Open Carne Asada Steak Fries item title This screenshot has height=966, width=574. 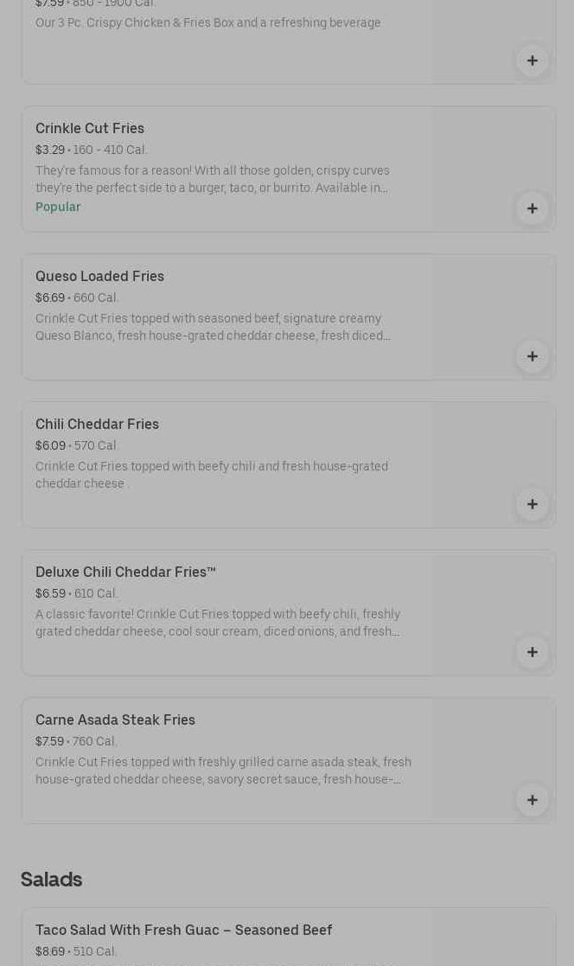pyautogui.click(x=115, y=720)
